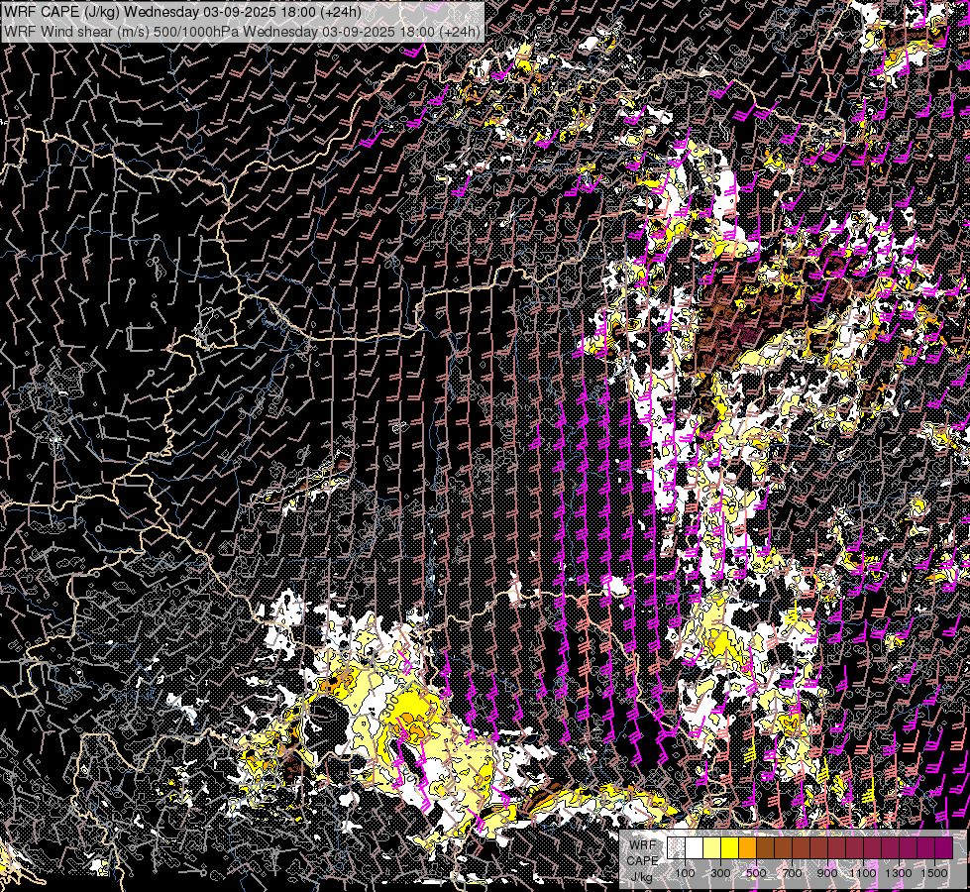
Task: Click the 'WRF CAPE J/kg' legend caption
Action: point(642,861)
